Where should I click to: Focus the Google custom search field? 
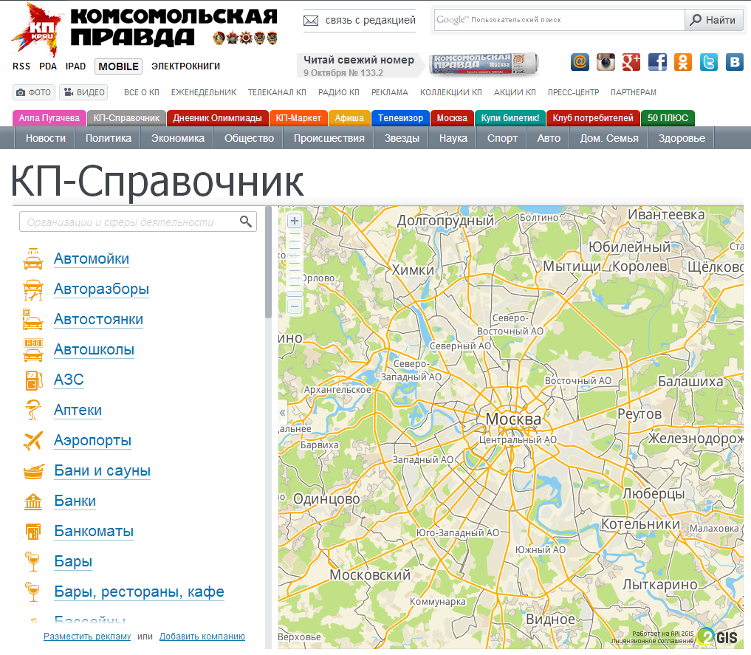click(560, 20)
